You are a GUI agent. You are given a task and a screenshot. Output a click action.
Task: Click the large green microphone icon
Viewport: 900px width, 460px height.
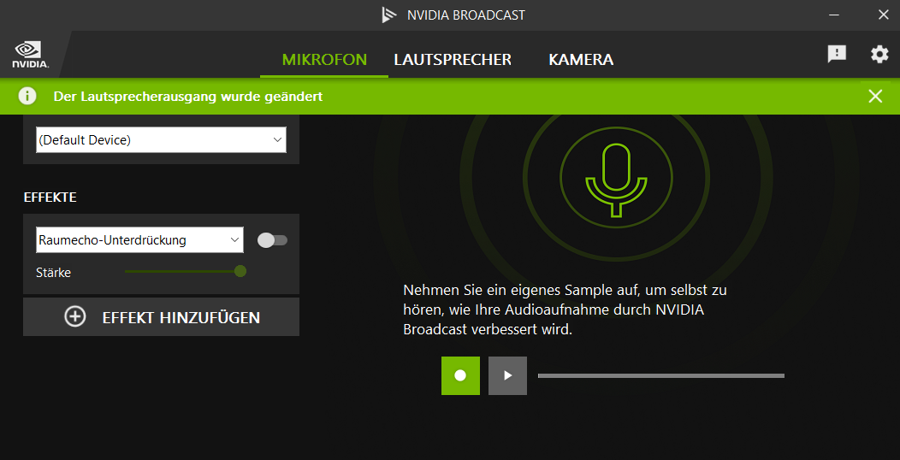pos(616,180)
